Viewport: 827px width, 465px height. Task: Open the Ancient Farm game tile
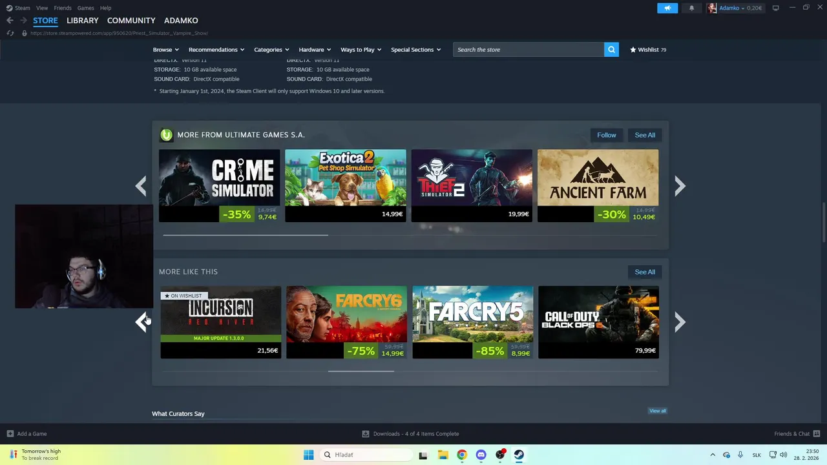pyautogui.click(x=598, y=186)
